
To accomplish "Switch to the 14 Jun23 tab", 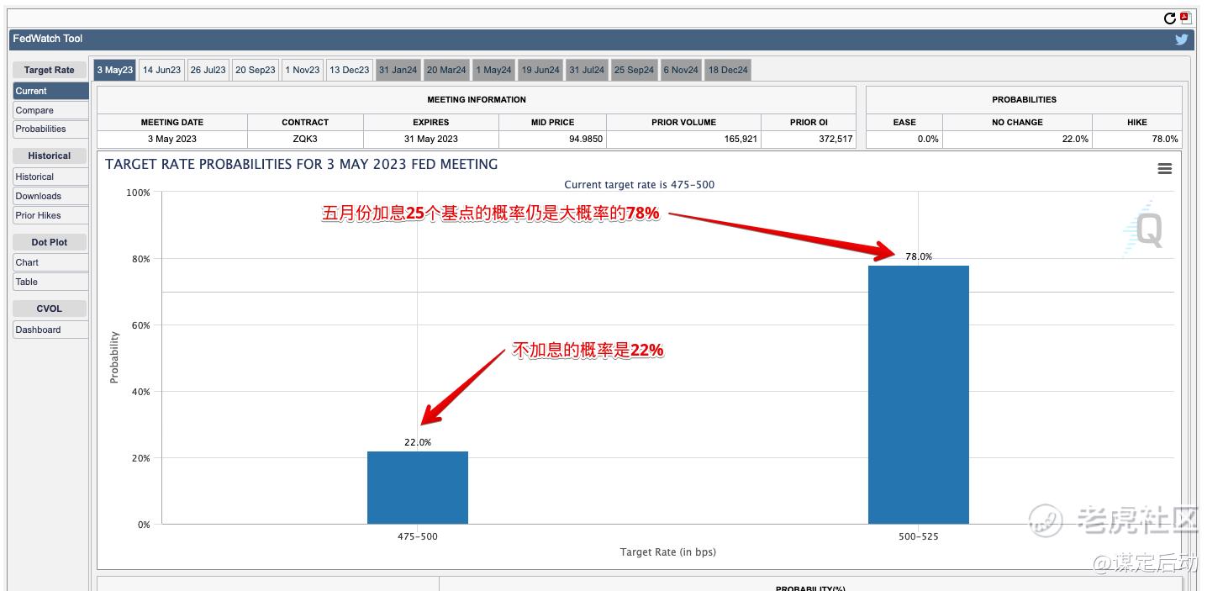I will 161,70.
